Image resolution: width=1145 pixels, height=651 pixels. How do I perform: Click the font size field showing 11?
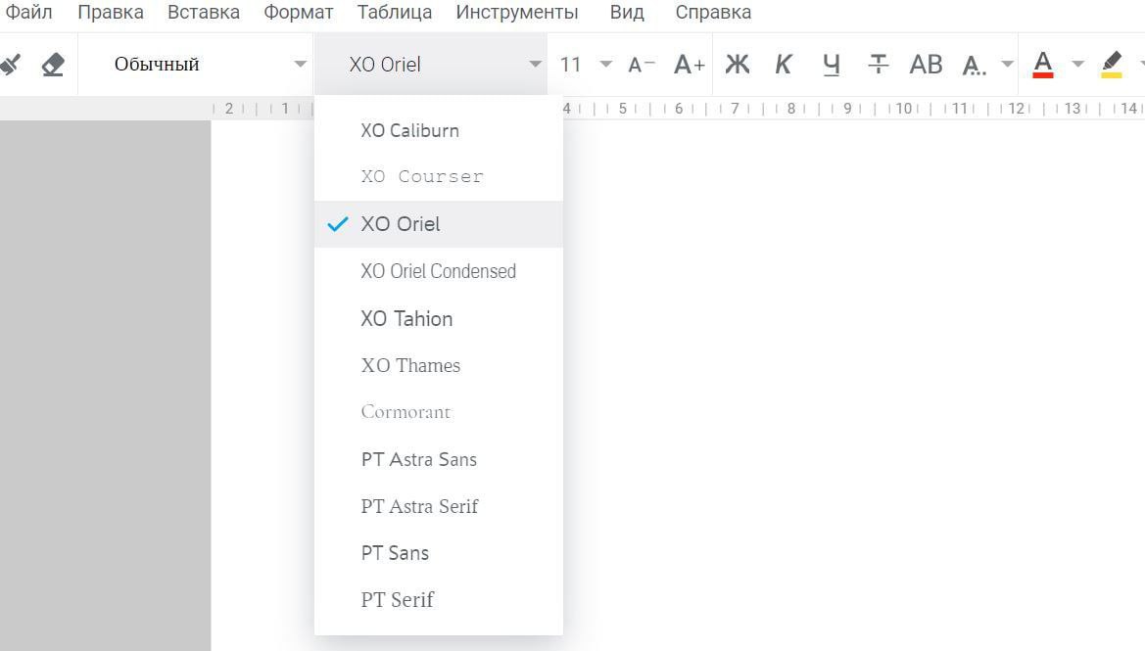[571, 65]
